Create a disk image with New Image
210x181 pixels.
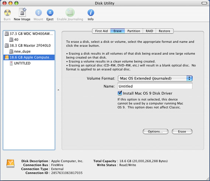coord(22,12)
